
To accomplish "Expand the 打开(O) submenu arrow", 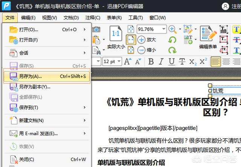I will click(x=85, y=29).
